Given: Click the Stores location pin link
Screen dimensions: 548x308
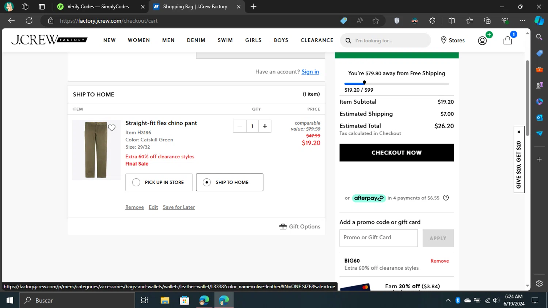Looking at the screenshot, I should coord(453,40).
